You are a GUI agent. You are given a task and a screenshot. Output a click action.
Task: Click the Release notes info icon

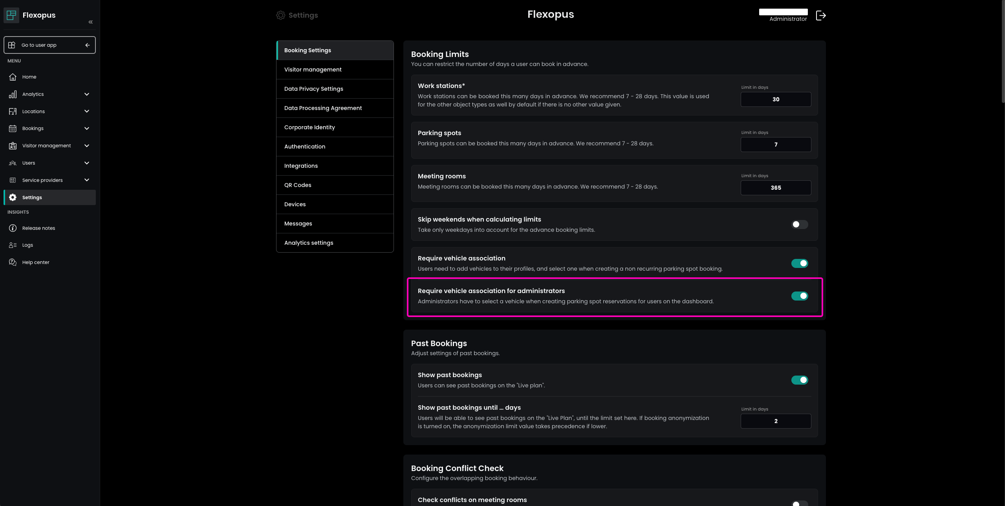[x=13, y=228]
